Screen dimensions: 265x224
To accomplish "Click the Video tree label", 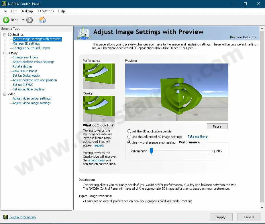I will (11, 94).
